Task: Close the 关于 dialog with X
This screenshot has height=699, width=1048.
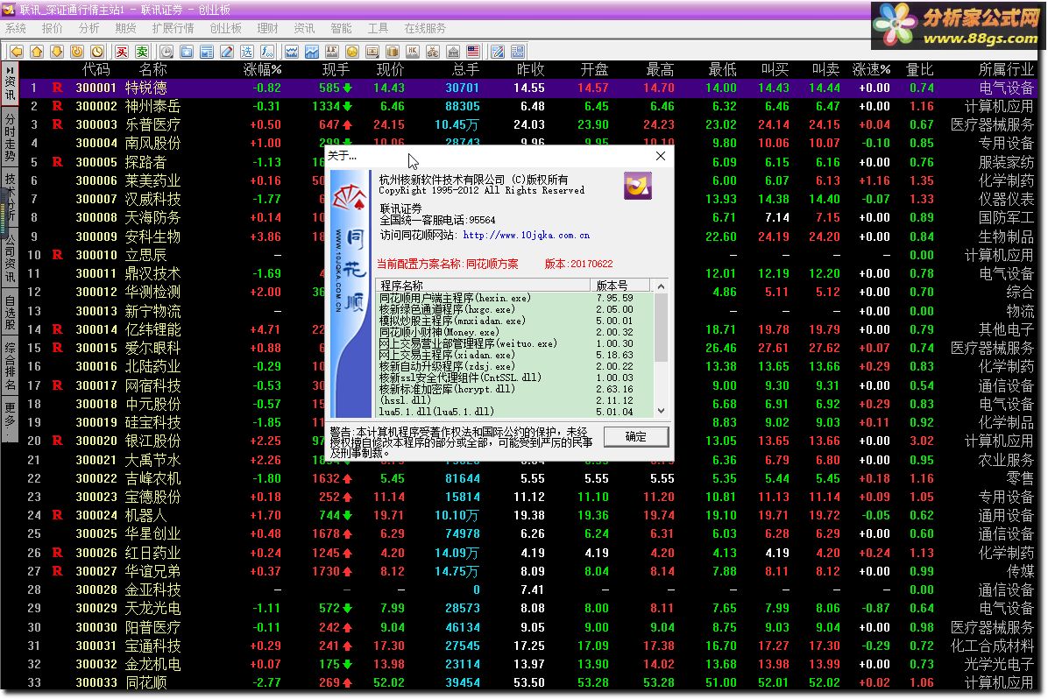Action: pos(661,156)
